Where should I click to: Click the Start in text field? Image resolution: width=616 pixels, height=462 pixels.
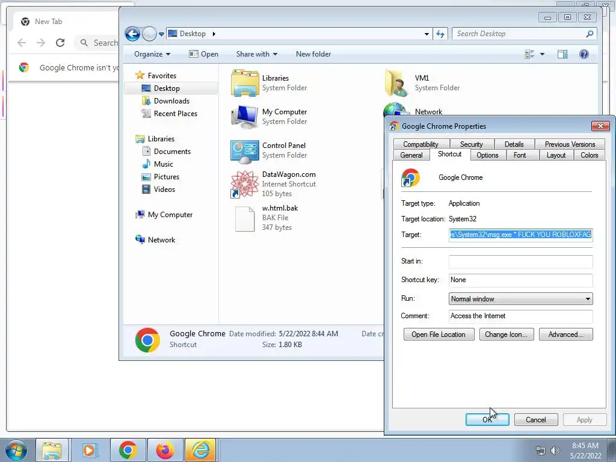(520, 261)
